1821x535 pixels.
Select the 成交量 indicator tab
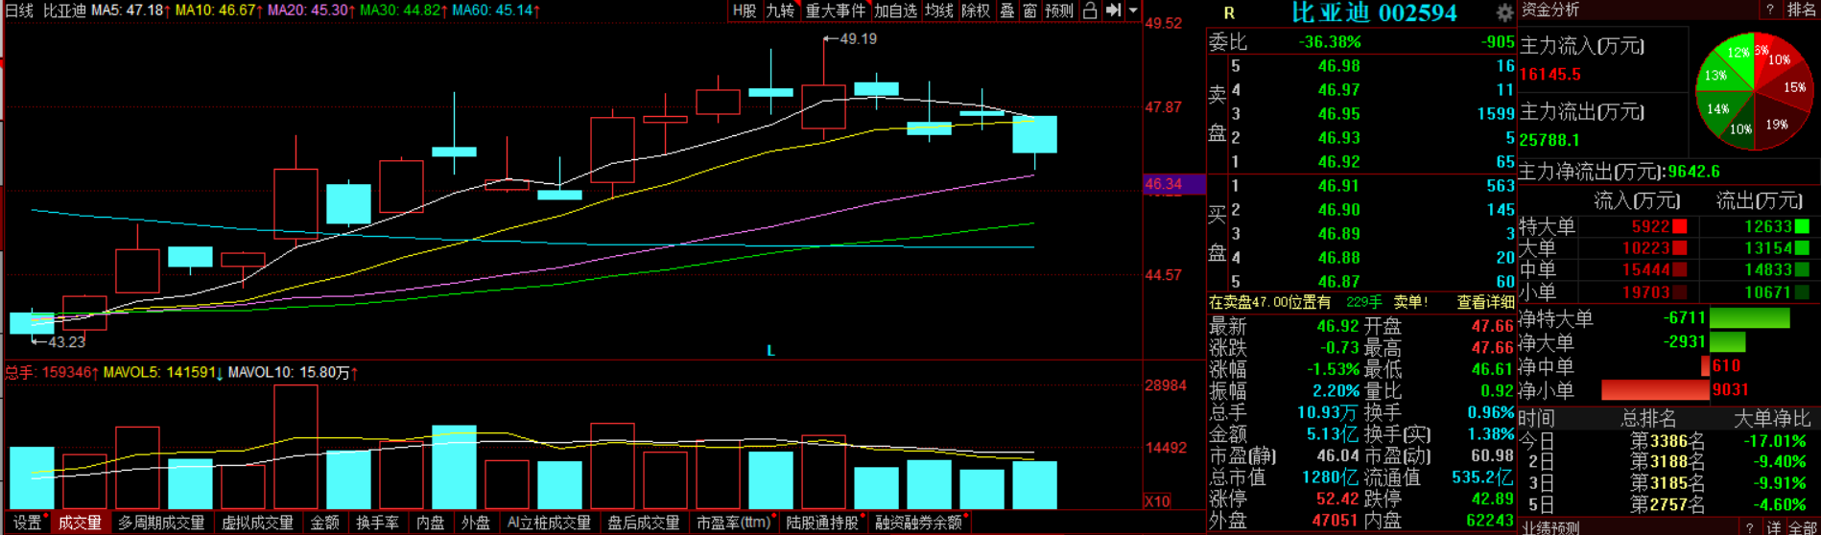click(x=80, y=523)
